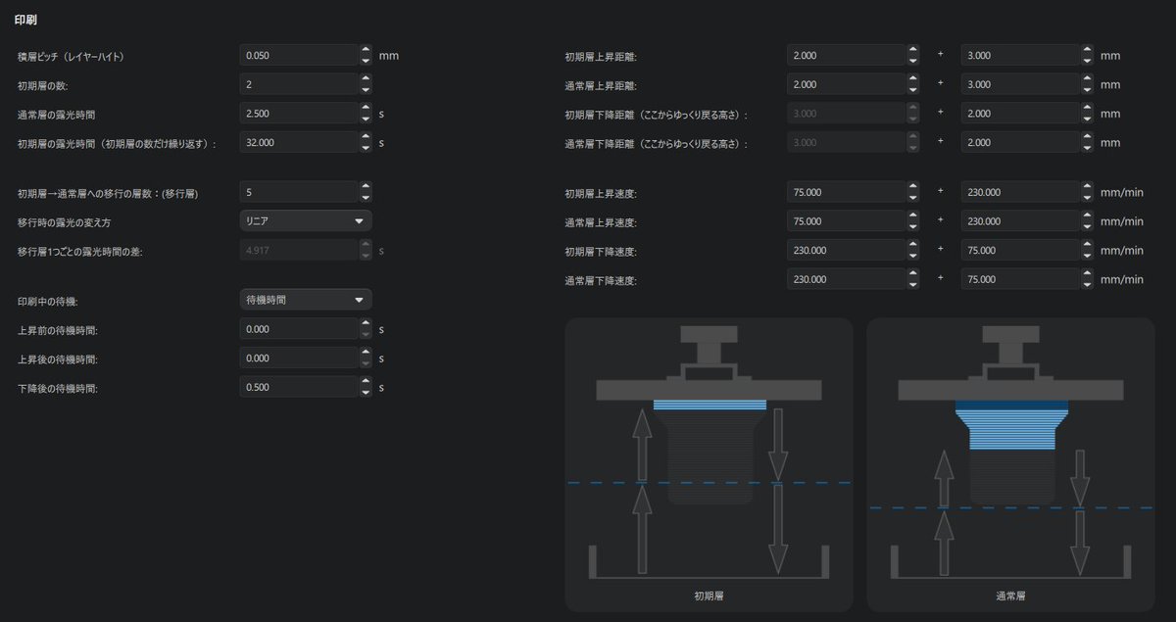
Task: Click the 通常層上昇距離 field showing 2.000
Action: (x=847, y=85)
